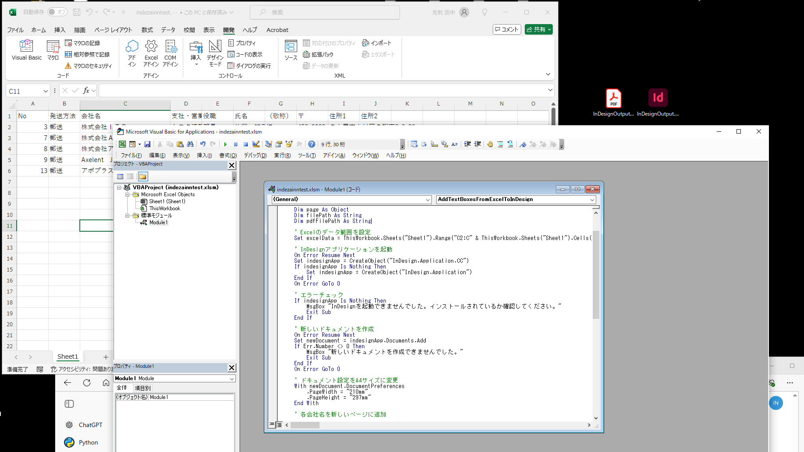Viewport: 804px width, 452px height.
Task: Toggle Folders view in Project pane
Action: point(143,177)
